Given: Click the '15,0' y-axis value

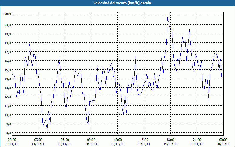Looking at the screenshot, I should (x=8, y=70).
